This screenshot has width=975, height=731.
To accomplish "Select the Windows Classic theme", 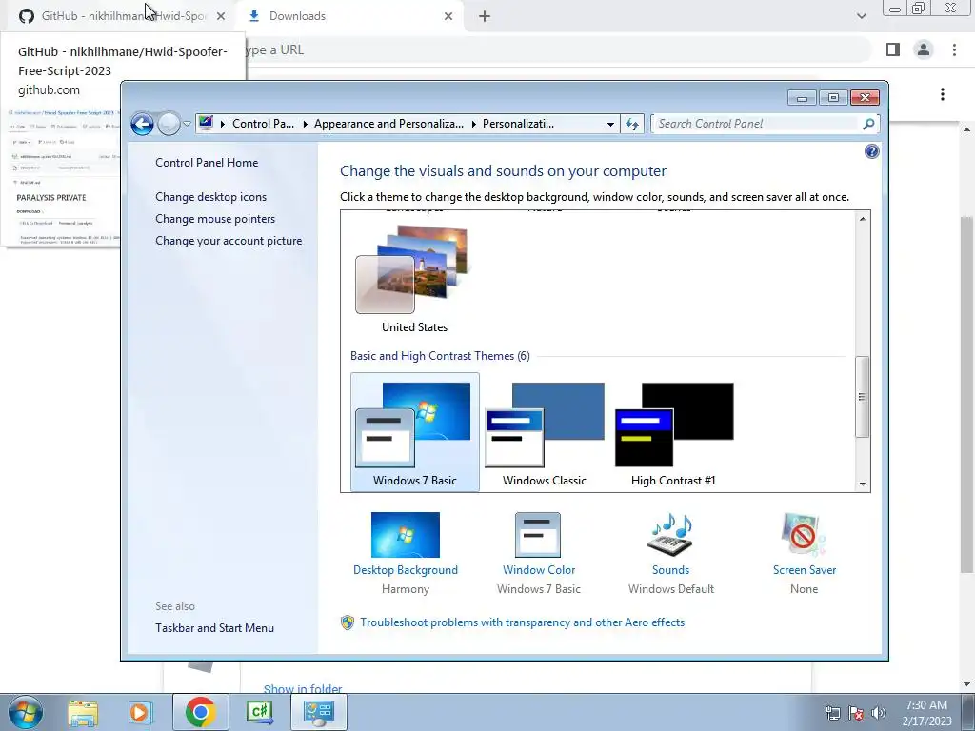I will (x=544, y=433).
